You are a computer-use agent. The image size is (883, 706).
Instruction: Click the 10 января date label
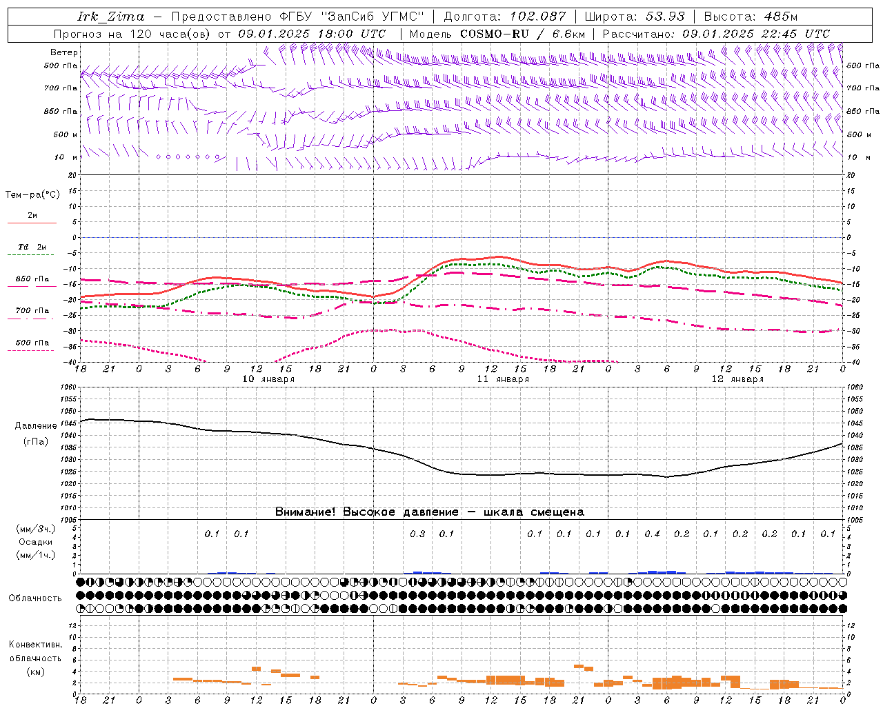pyautogui.click(x=268, y=379)
